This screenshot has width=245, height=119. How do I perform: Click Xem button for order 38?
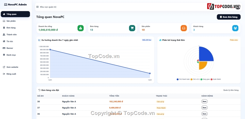tap(204, 101)
